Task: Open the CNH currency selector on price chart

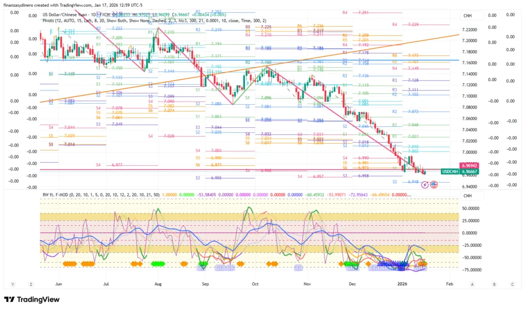Action: pos(467,16)
